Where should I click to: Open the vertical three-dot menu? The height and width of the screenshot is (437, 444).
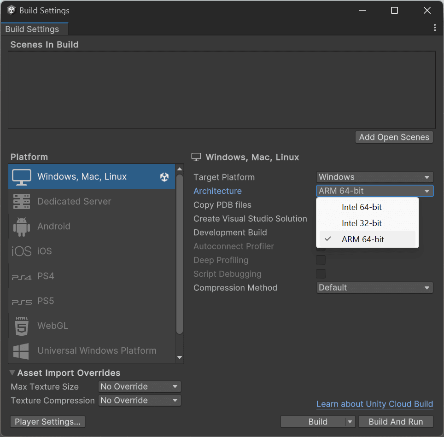point(434,27)
